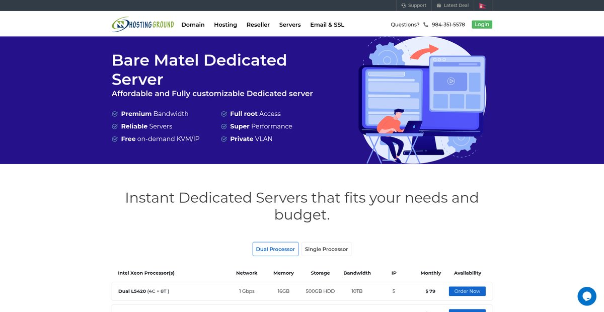The width and height of the screenshot is (604, 312).
Task: Click check icon beside Reliable Servers
Action: (x=115, y=127)
